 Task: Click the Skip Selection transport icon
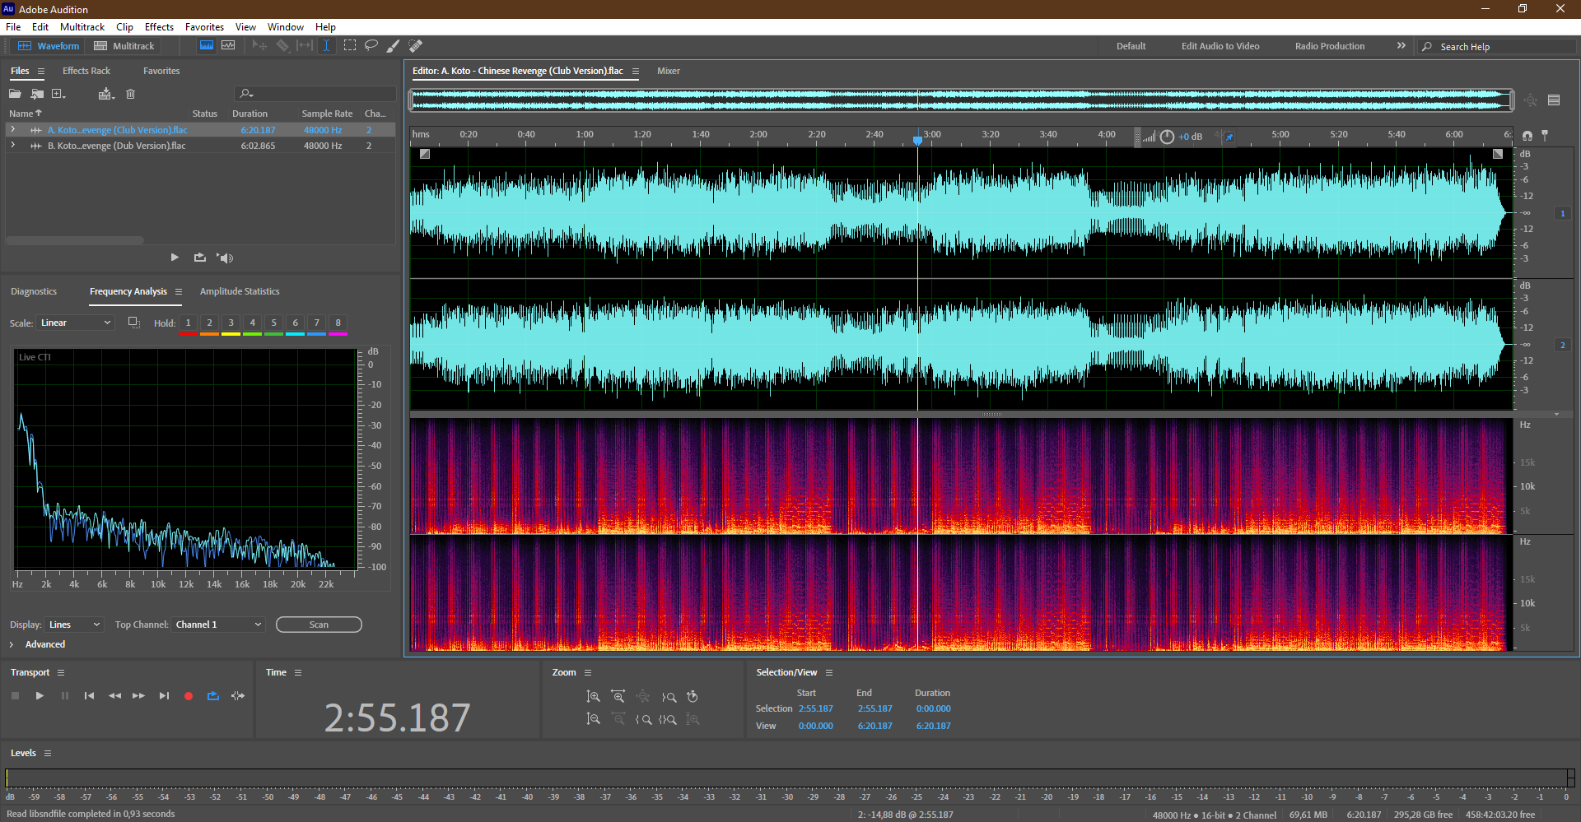pyautogui.click(x=238, y=696)
